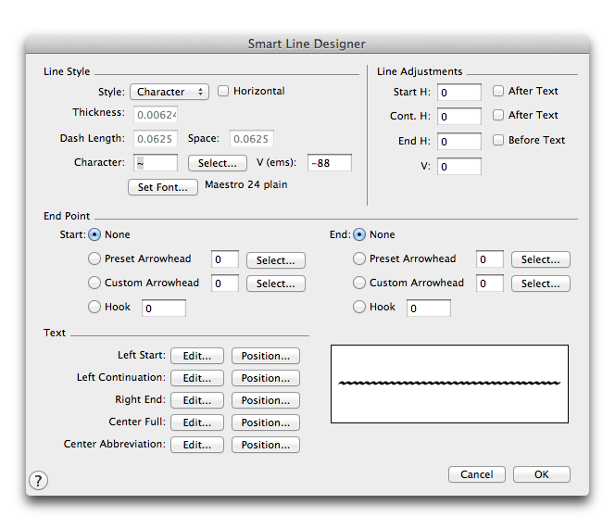
Task: Toggle After Text for Start H
Action: point(498,92)
